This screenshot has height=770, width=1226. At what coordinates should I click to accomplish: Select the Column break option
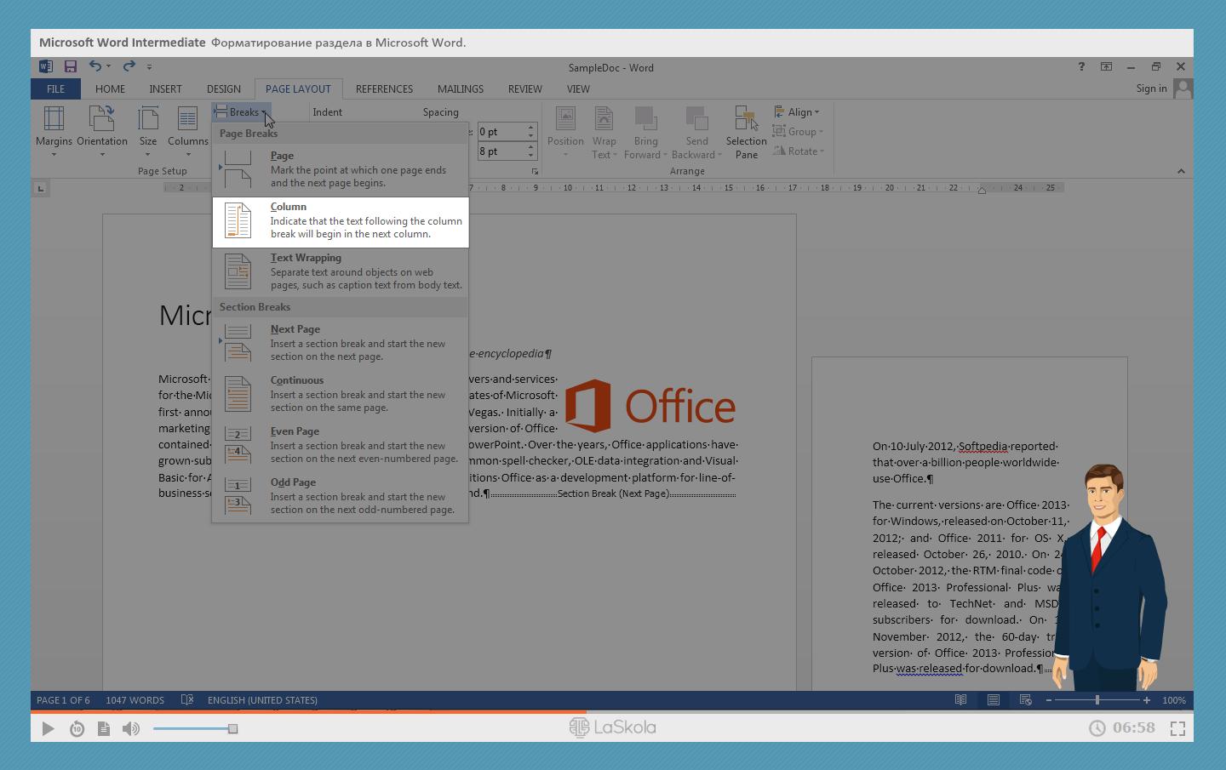(x=341, y=221)
